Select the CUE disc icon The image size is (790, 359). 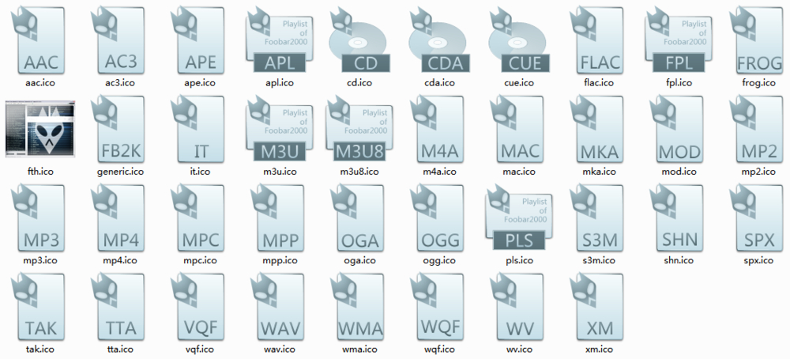pyautogui.click(x=520, y=40)
